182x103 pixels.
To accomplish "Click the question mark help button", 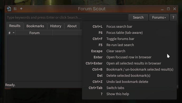I will 173,17.
